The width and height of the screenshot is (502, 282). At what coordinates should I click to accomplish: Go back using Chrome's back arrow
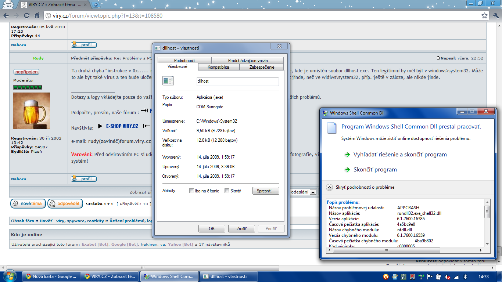point(6,16)
